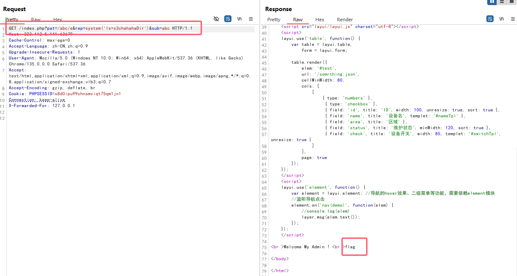Click the rep=system('ls+s3chahahaDir') parameter
517x276 pixels.
(x=111, y=28)
